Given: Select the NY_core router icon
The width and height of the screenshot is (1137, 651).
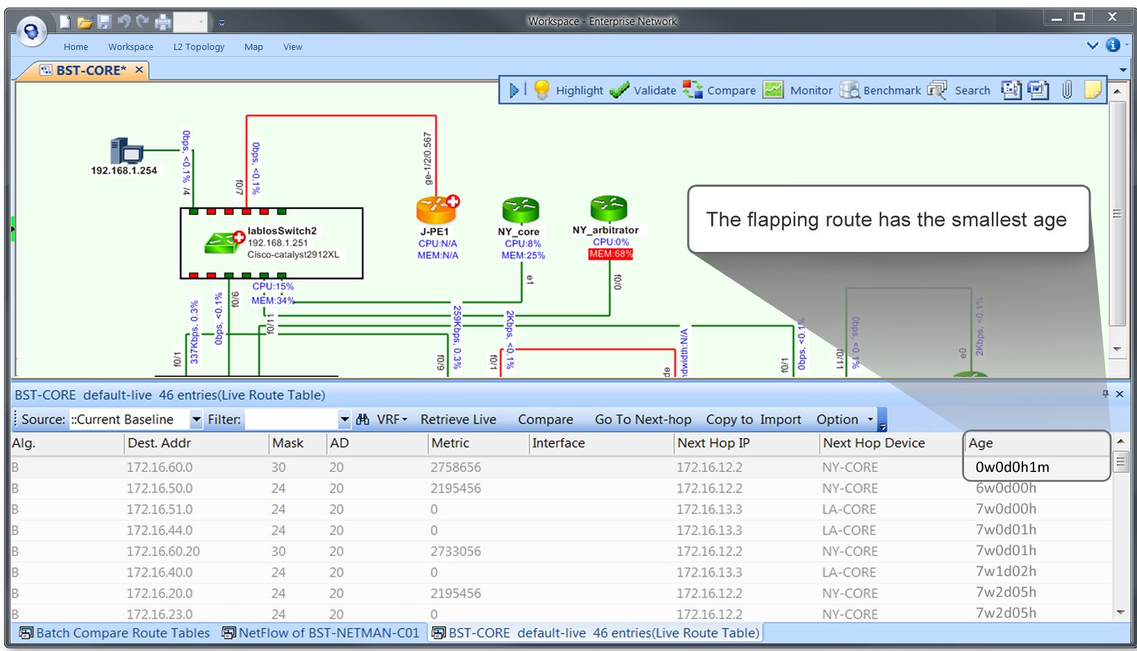Looking at the screenshot, I should click(x=520, y=210).
